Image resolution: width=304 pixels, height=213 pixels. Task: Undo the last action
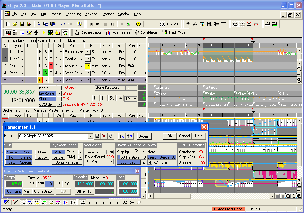tap(63, 24)
